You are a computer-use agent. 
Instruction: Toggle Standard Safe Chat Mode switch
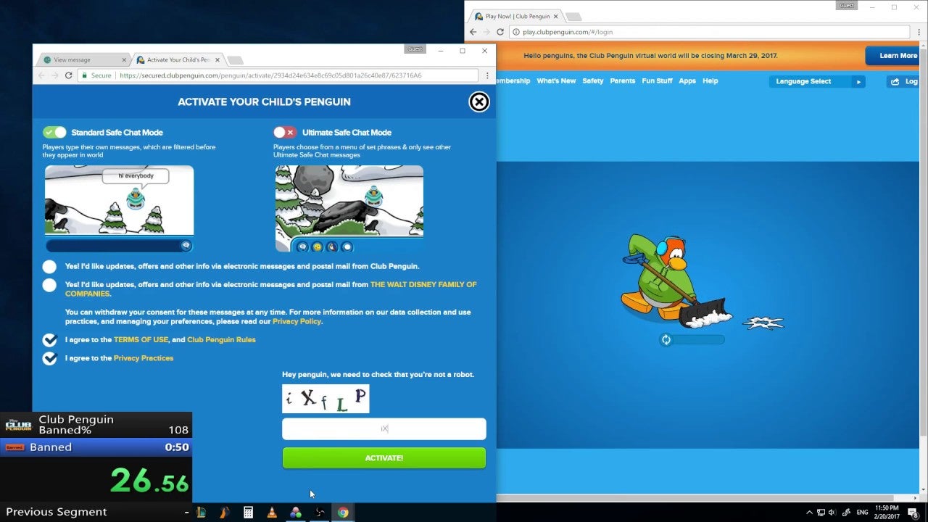(54, 132)
